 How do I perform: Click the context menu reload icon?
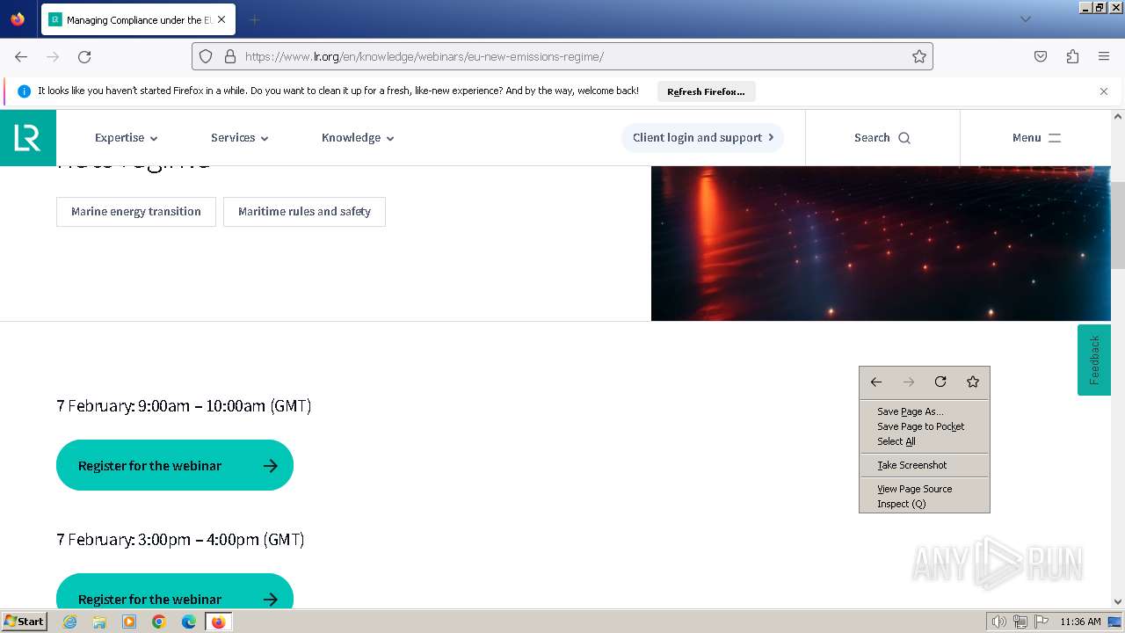(940, 382)
